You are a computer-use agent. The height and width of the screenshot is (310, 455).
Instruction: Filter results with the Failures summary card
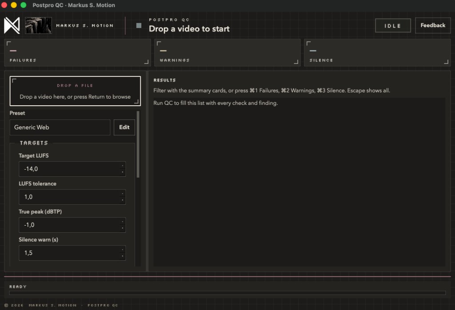point(77,53)
